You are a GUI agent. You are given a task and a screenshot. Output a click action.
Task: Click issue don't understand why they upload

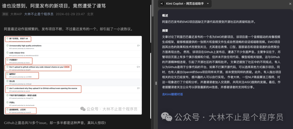43,88
